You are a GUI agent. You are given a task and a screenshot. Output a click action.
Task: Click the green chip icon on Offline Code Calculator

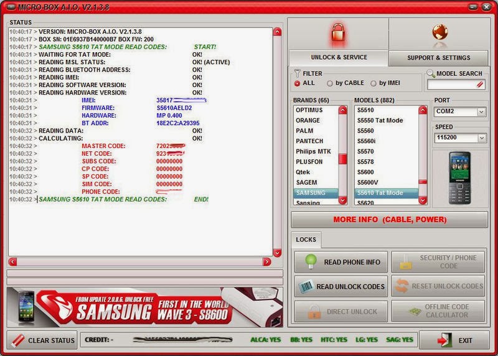(415, 311)
